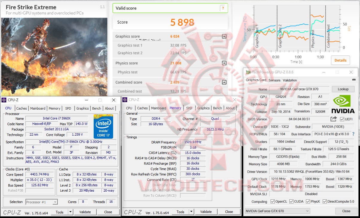360x218 pixels.
Task: Click the 5 898 overall score value
Action: [182, 22]
